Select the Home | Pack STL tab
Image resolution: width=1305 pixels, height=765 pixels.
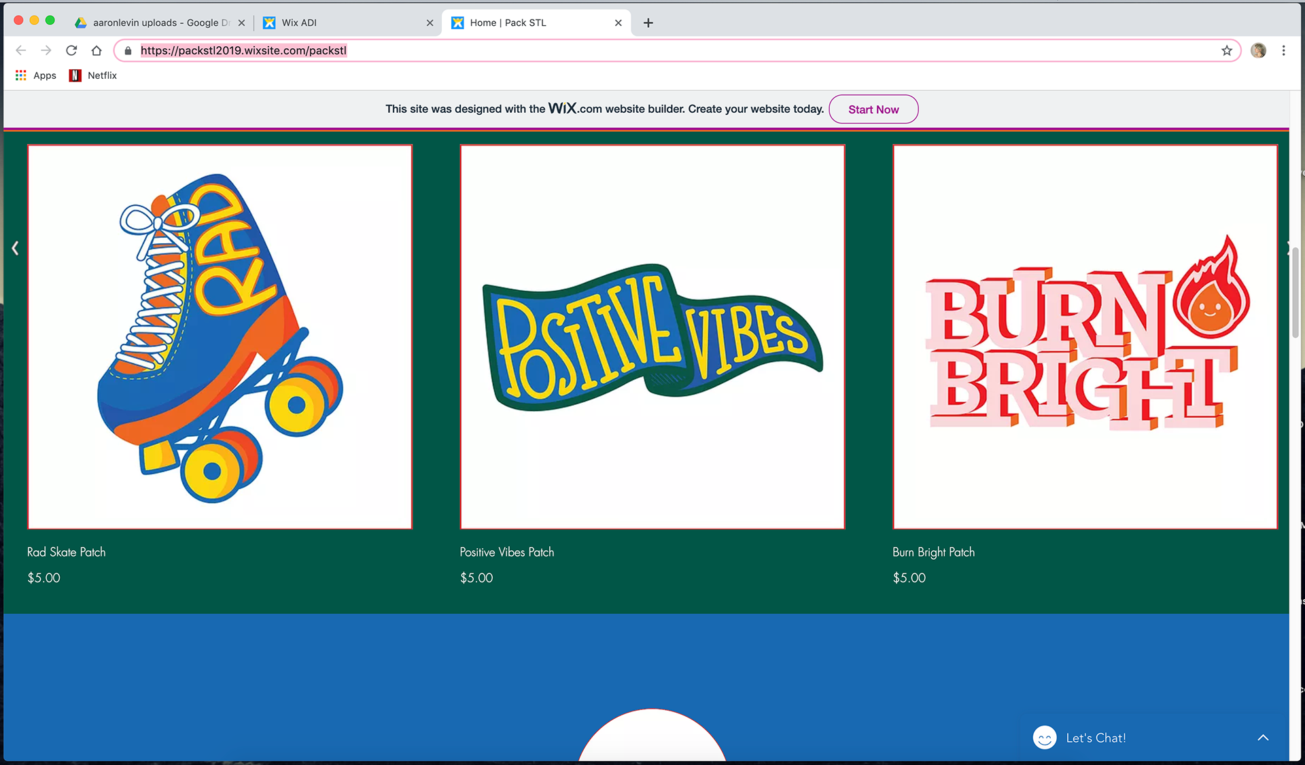coord(536,22)
